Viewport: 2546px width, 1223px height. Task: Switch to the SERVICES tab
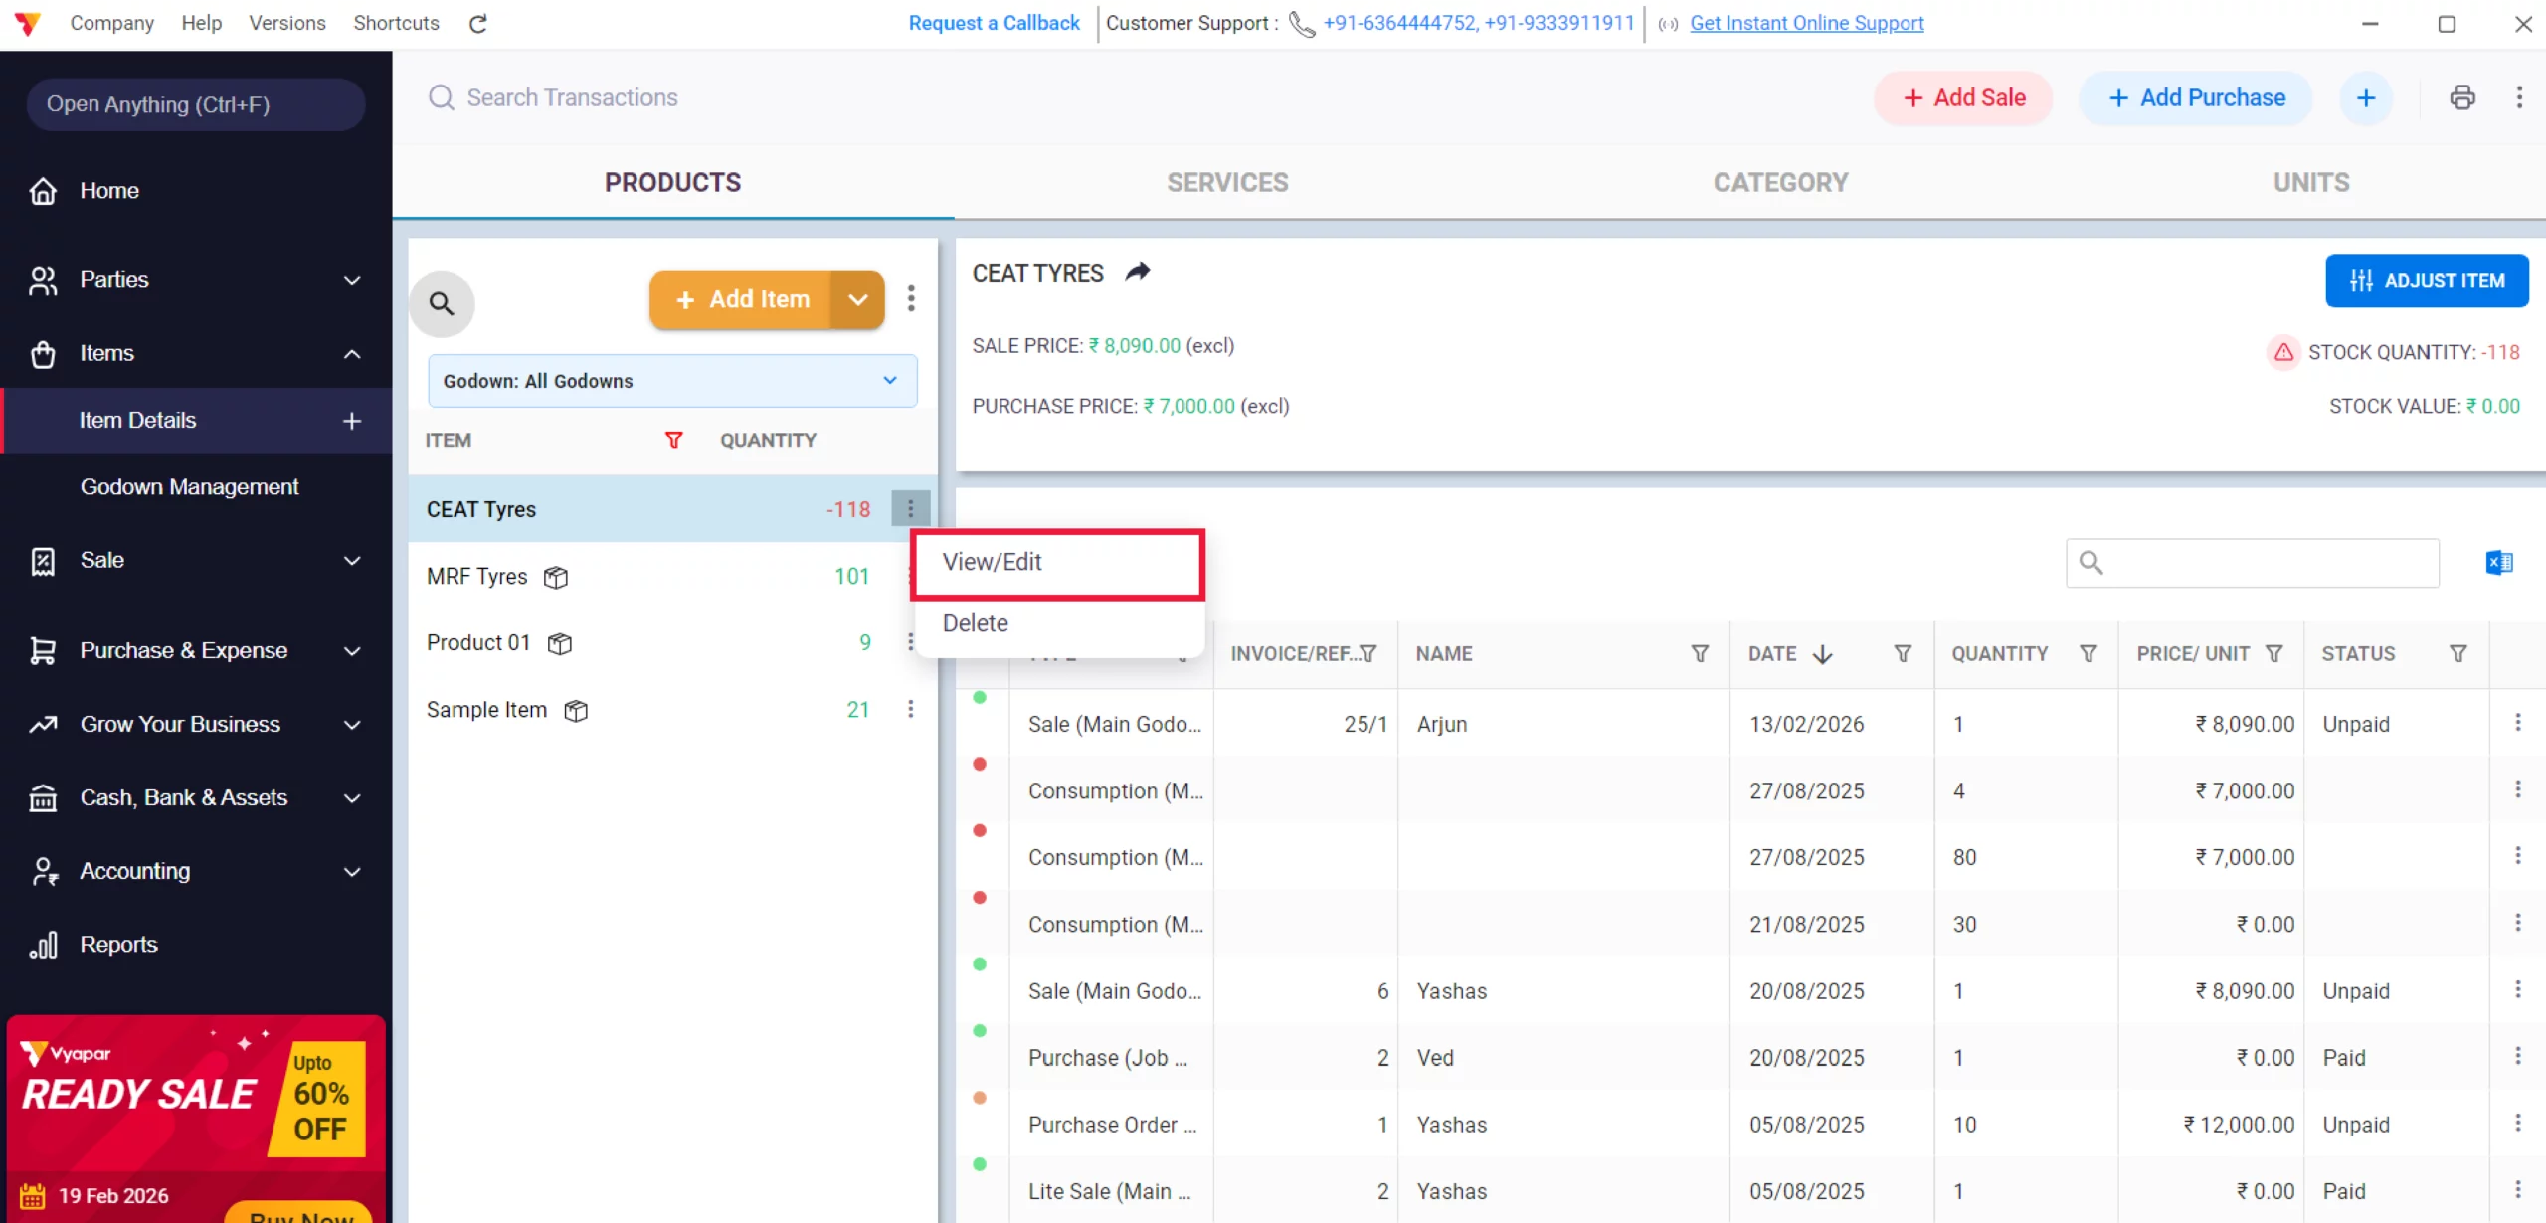click(1227, 183)
